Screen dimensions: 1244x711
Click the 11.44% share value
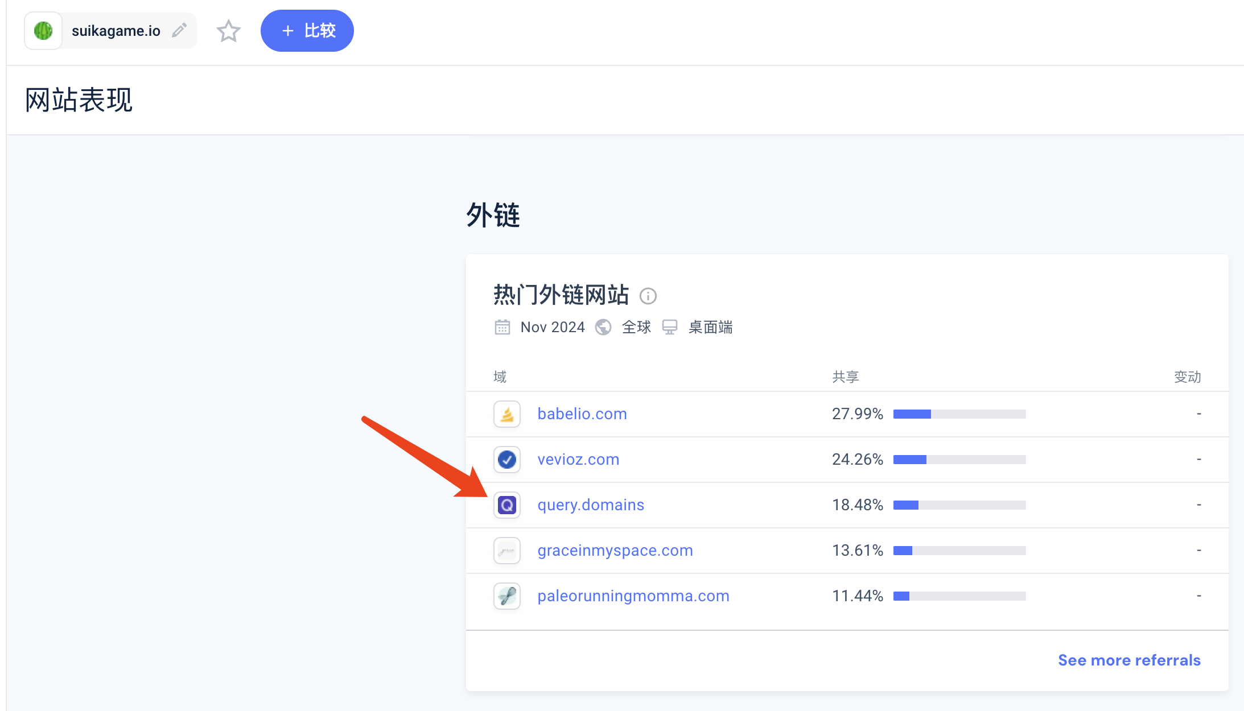point(858,596)
